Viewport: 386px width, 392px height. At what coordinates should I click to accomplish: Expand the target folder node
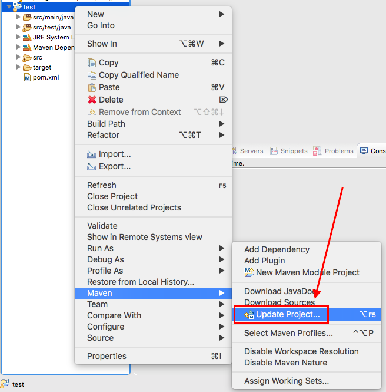pyautogui.click(x=18, y=67)
